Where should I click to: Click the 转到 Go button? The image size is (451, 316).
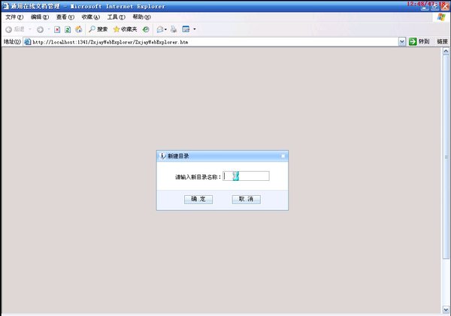point(419,42)
